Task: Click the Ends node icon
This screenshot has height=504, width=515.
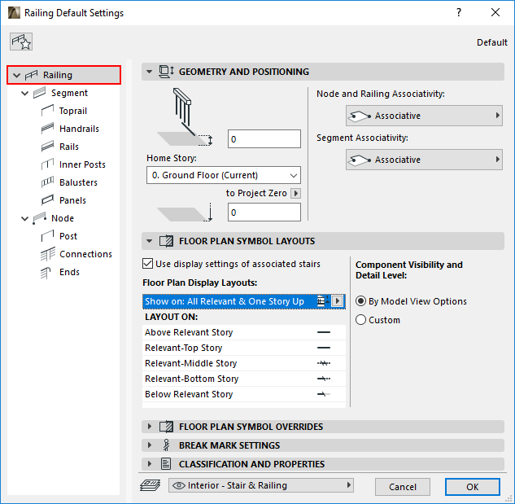Action: click(x=46, y=272)
